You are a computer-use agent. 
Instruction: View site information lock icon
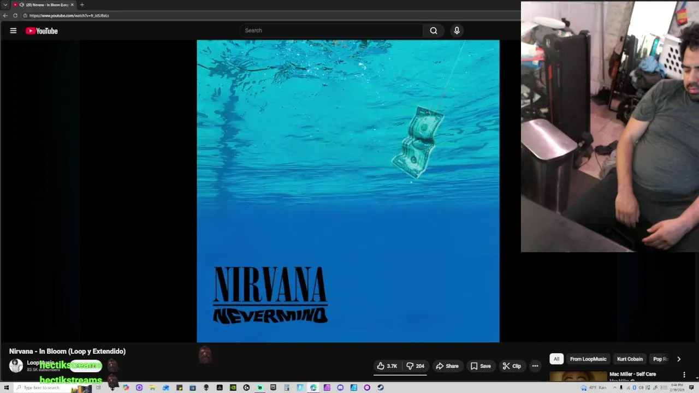25,15
